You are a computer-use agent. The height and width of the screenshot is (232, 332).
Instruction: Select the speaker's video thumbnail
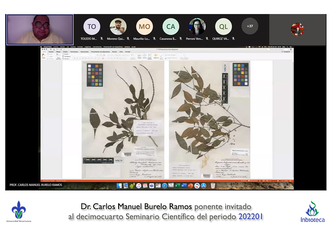[40, 30]
